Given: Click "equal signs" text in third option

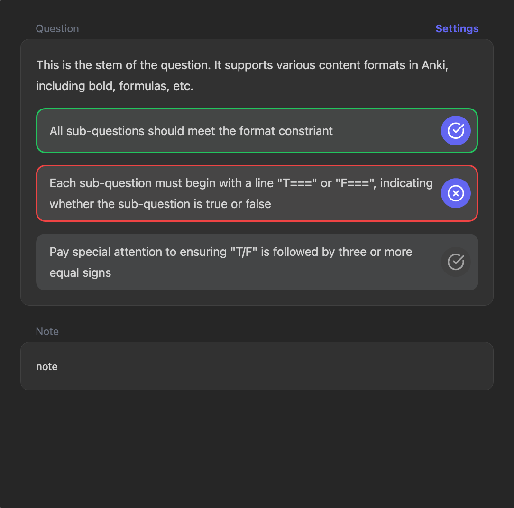Looking at the screenshot, I should pos(80,273).
